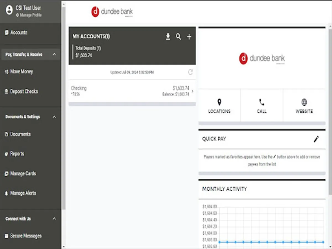Collapse the Documents & Settings section

(x=54, y=116)
